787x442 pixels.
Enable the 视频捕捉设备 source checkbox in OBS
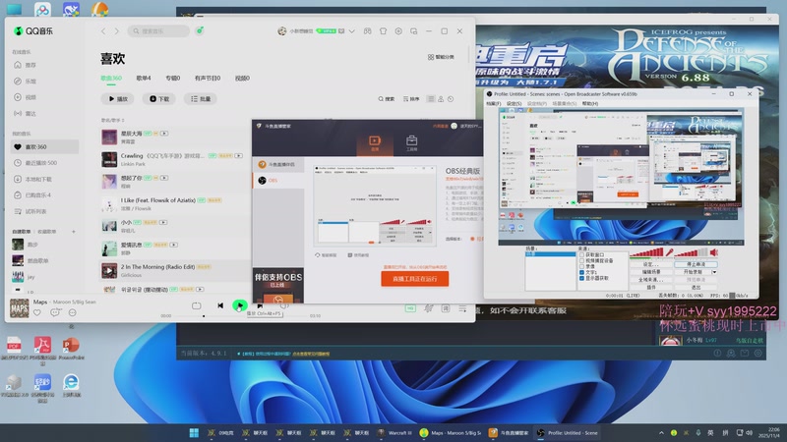pyautogui.click(x=582, y=260)
